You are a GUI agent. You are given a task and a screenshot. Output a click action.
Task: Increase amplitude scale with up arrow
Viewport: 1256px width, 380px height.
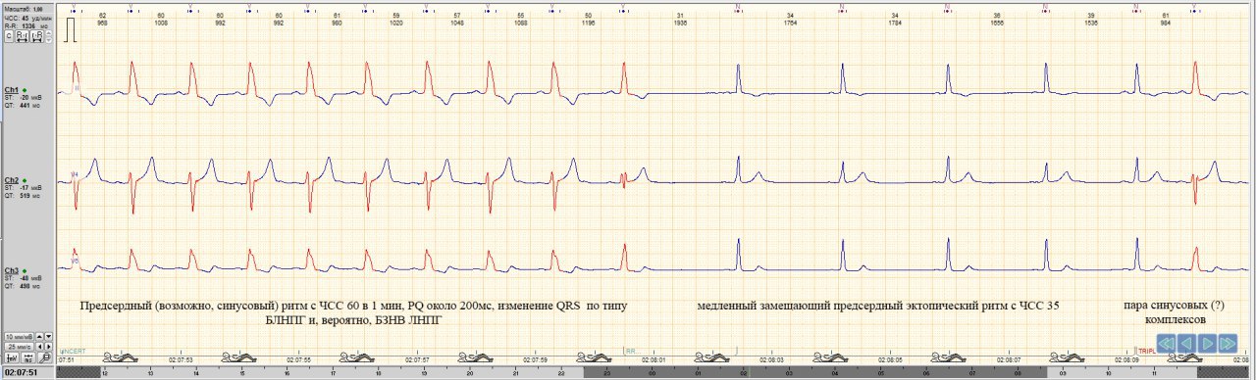39,337
